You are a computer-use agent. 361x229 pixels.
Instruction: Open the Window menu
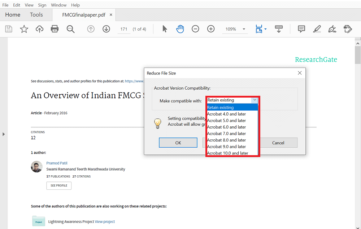click(x=58, y=5)
